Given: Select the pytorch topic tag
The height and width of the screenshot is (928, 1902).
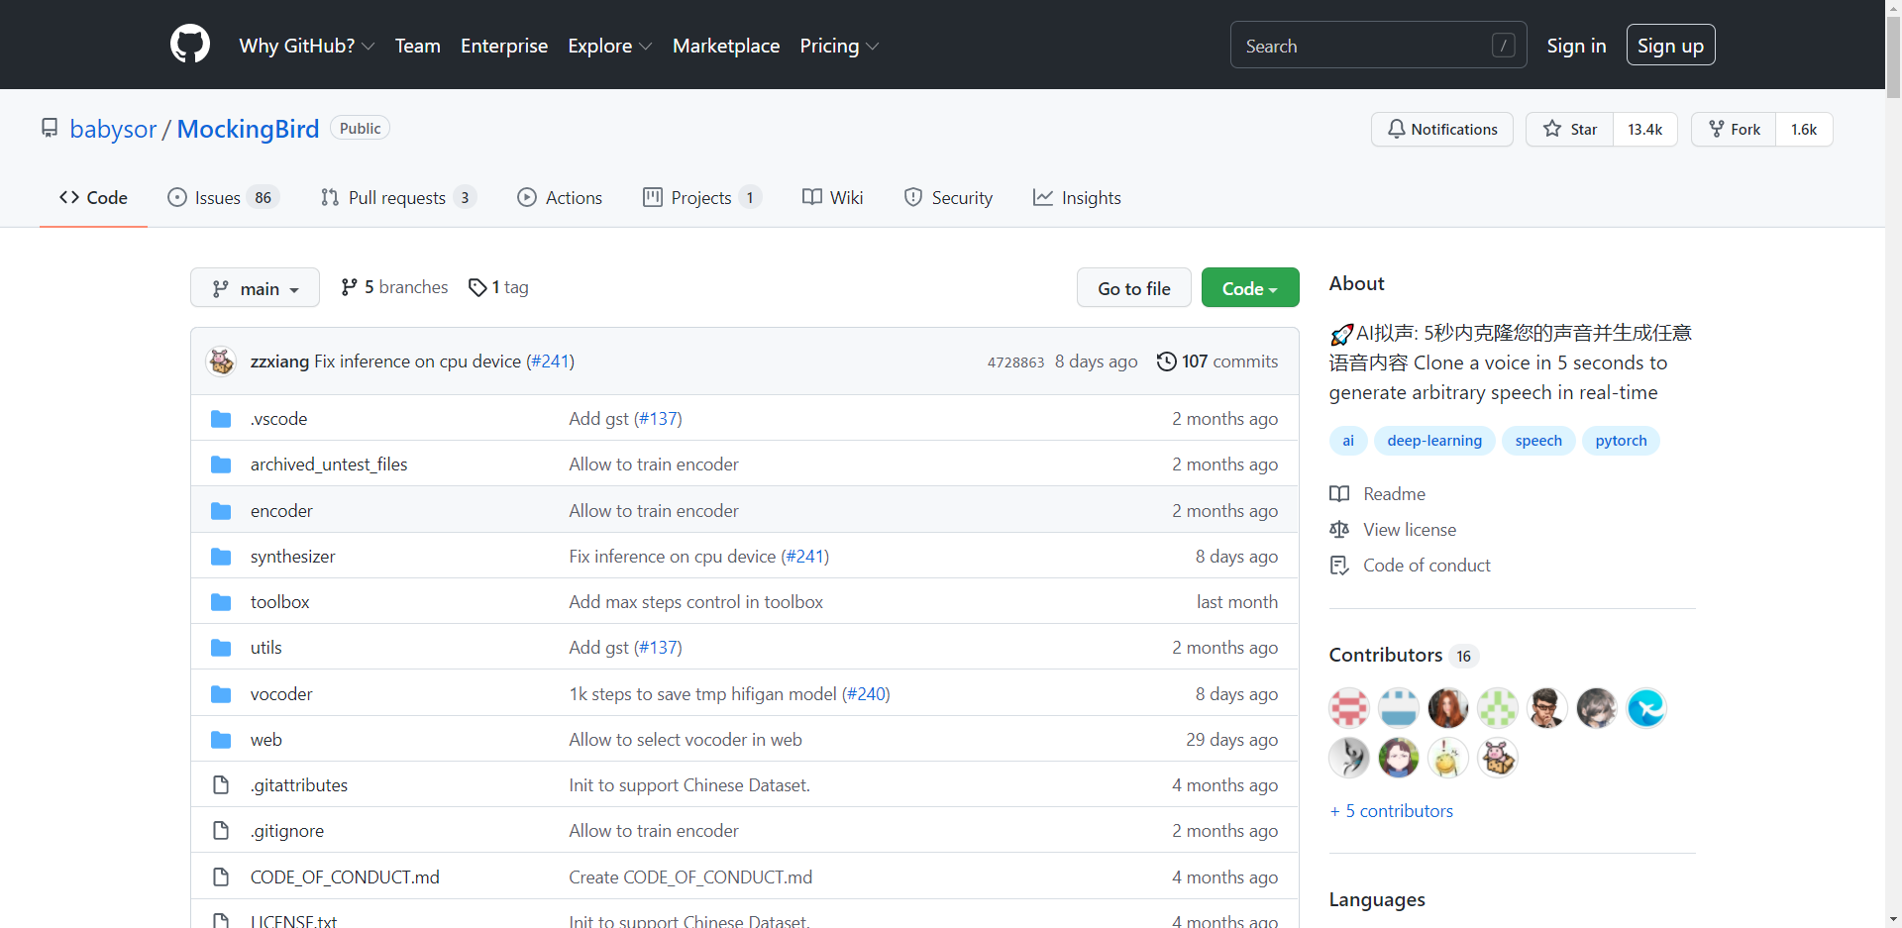Looking at the screenshot, I should (x=1621, y=441).
